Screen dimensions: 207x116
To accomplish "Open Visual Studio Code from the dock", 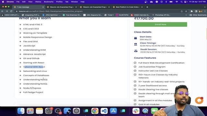I will coord(104,111).
